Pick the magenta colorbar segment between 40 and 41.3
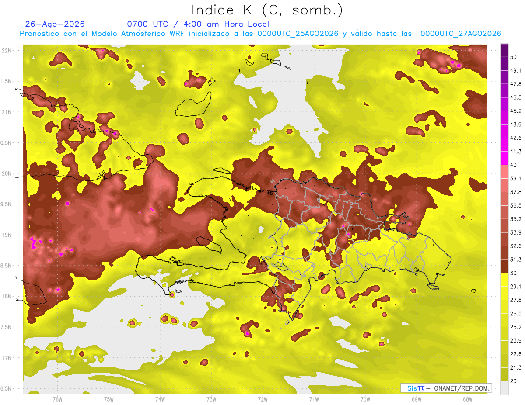Viewport: 525px width, 405px height. [504, 158]
